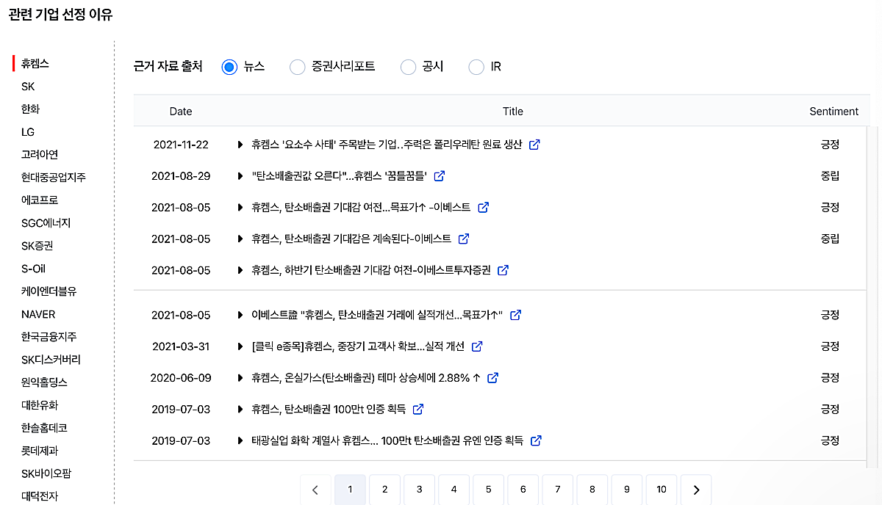Expand the '이베스트證' row triangle
The image size is (882, 505).
tap(240, 315)
